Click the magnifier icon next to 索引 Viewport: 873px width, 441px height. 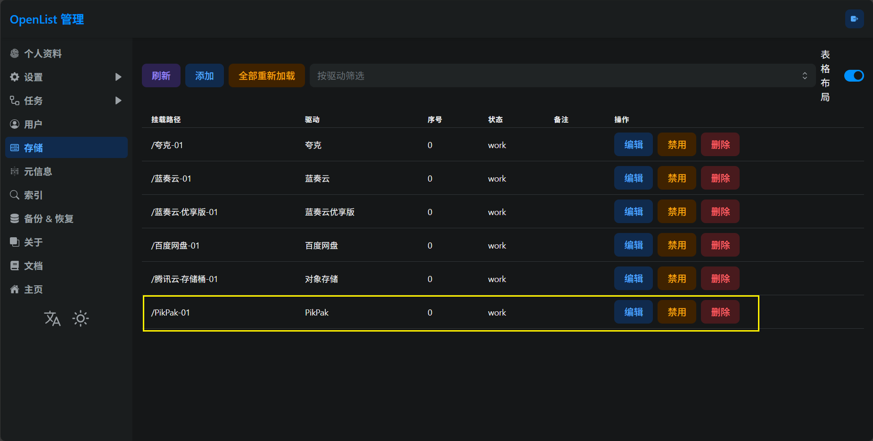pyautogui.click(x=15, y=195)
